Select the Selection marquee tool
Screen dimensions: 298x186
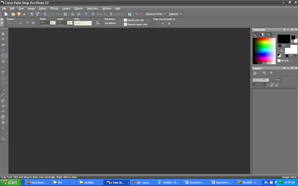[3, 45]
